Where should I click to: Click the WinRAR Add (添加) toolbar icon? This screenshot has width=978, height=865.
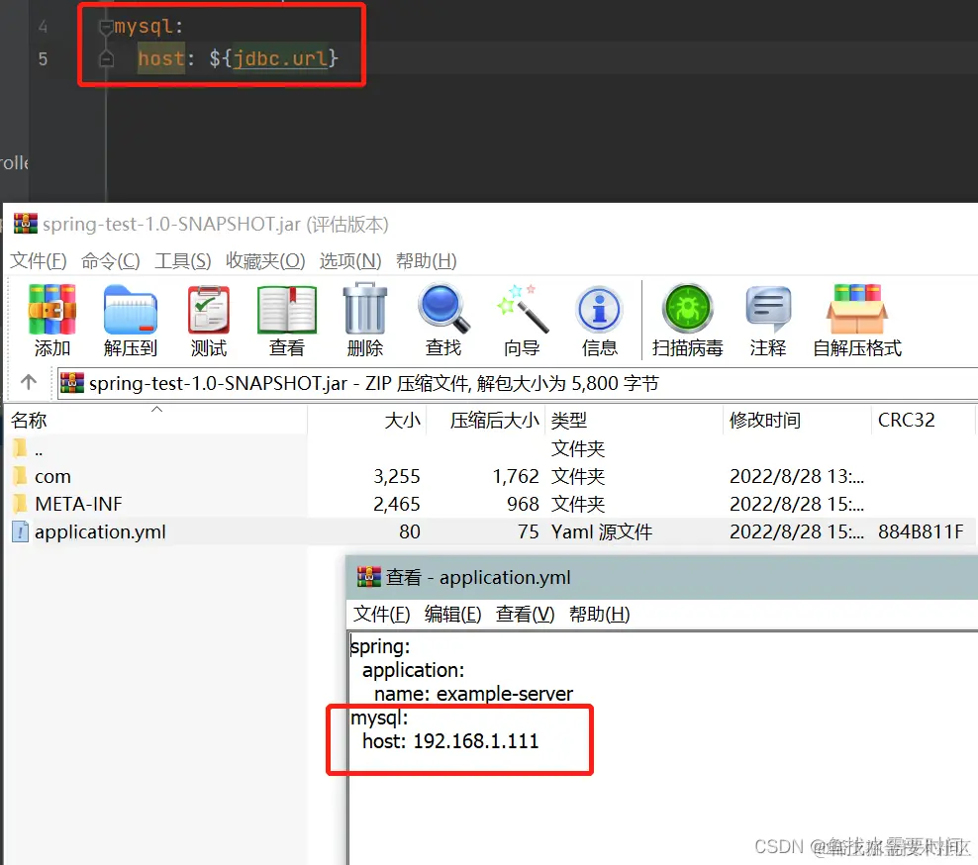52,310
